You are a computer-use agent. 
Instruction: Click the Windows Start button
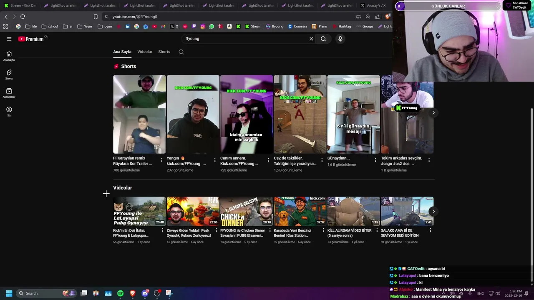9,293
